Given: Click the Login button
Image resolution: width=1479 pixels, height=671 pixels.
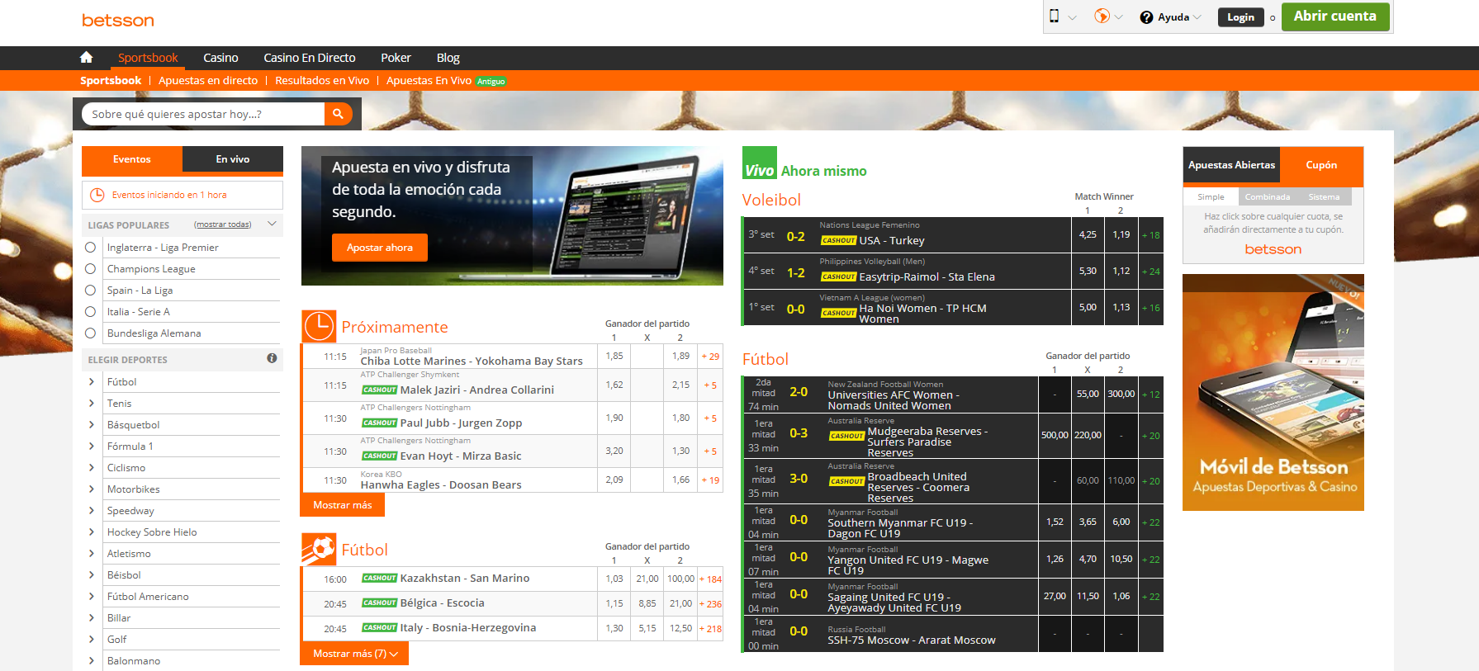Looking at the screenshot, I should [x=1240, y=17].
